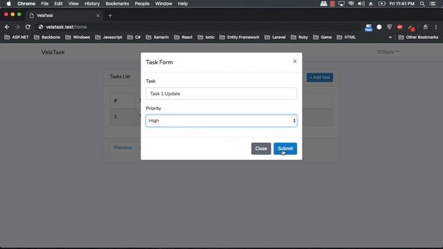This screenshot has height=249, width=443.
Task: Click the Close button in Task Form
Action: (261, 149)
